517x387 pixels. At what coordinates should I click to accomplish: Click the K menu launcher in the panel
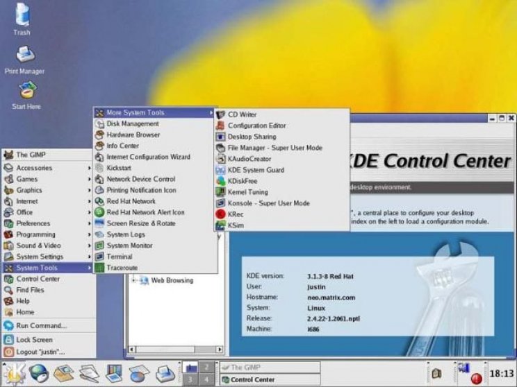coord(14,374)
